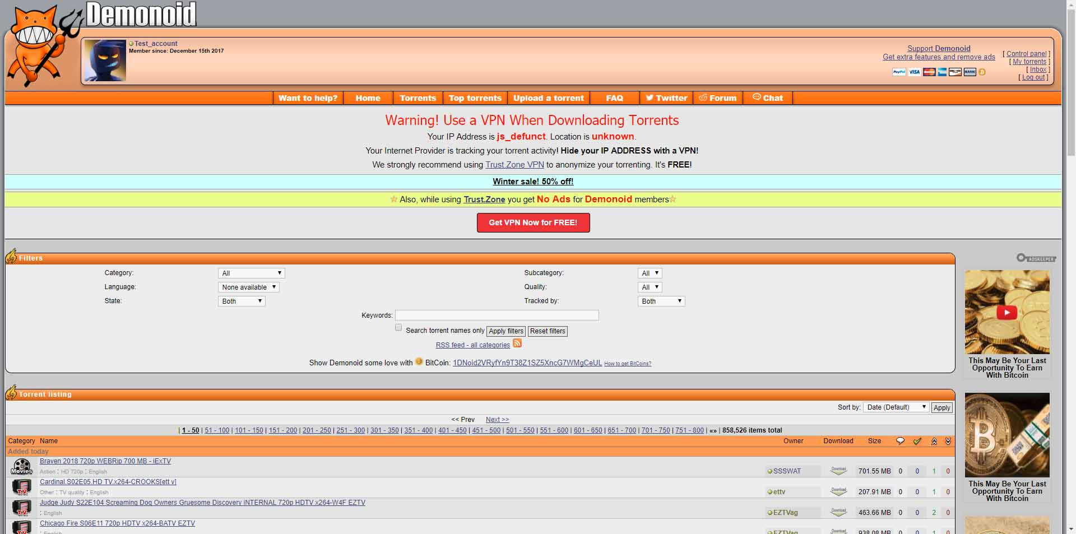Image resolution: width=1076 pixels, height=534 pixels.
Task: Click the TV category icon for Judge Judy
Action: coord(22,508)
